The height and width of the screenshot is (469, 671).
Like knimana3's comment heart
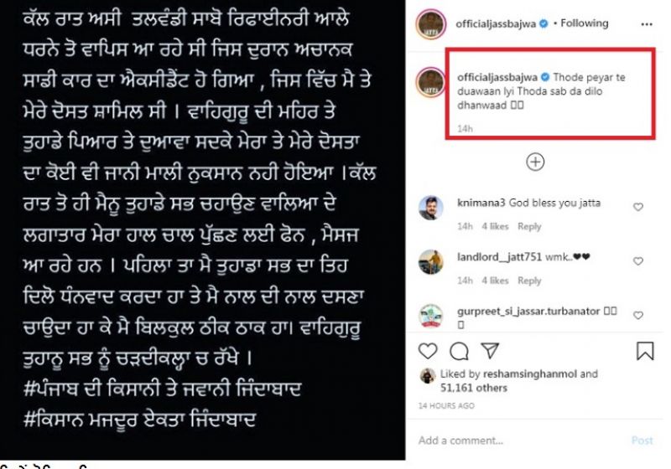638,207
